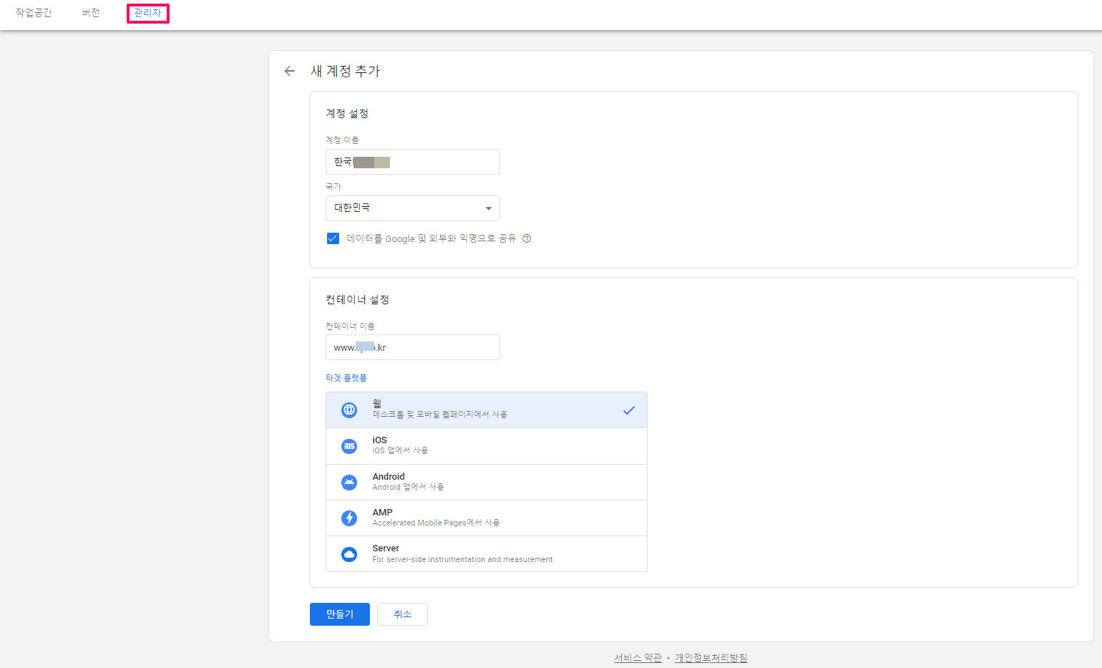The width and height of the screenshot is (1102, 668).
Task: Open the 국가 country dropdown
Action: pos(412,208)
